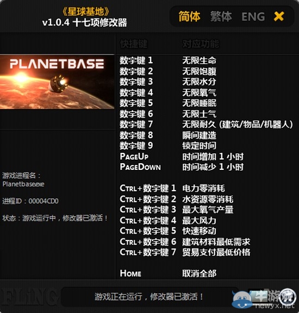299x313 pixels.
Task: Select the 无限睡眠 function text
Action: click(199, 103)
